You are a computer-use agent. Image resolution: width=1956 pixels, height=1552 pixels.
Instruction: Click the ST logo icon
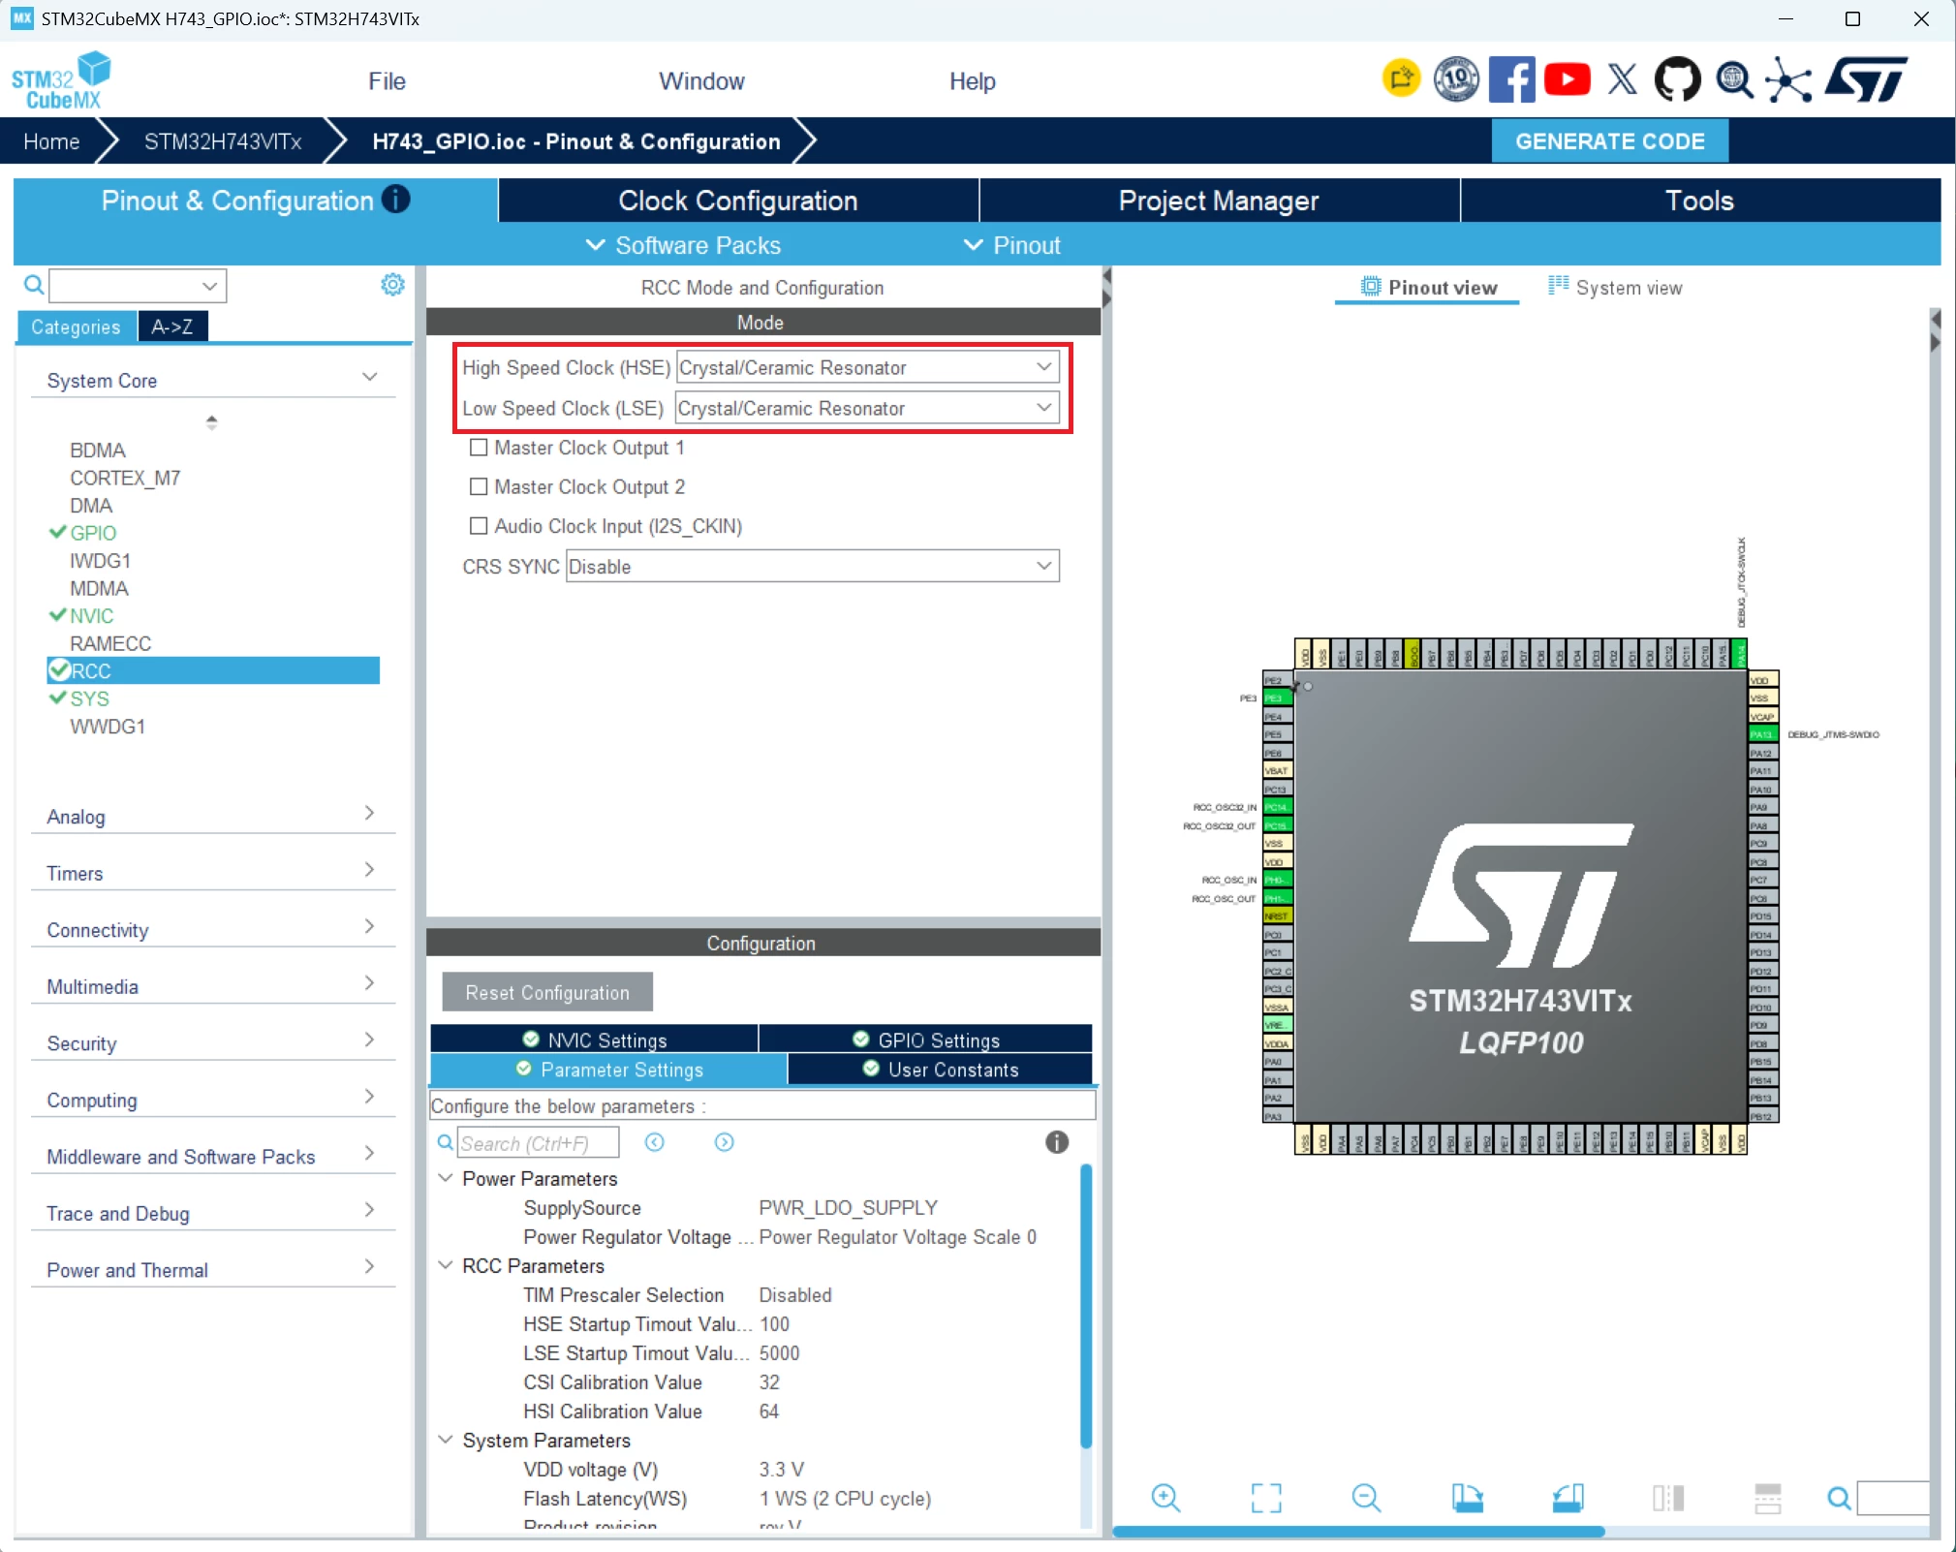(1866, 79)
